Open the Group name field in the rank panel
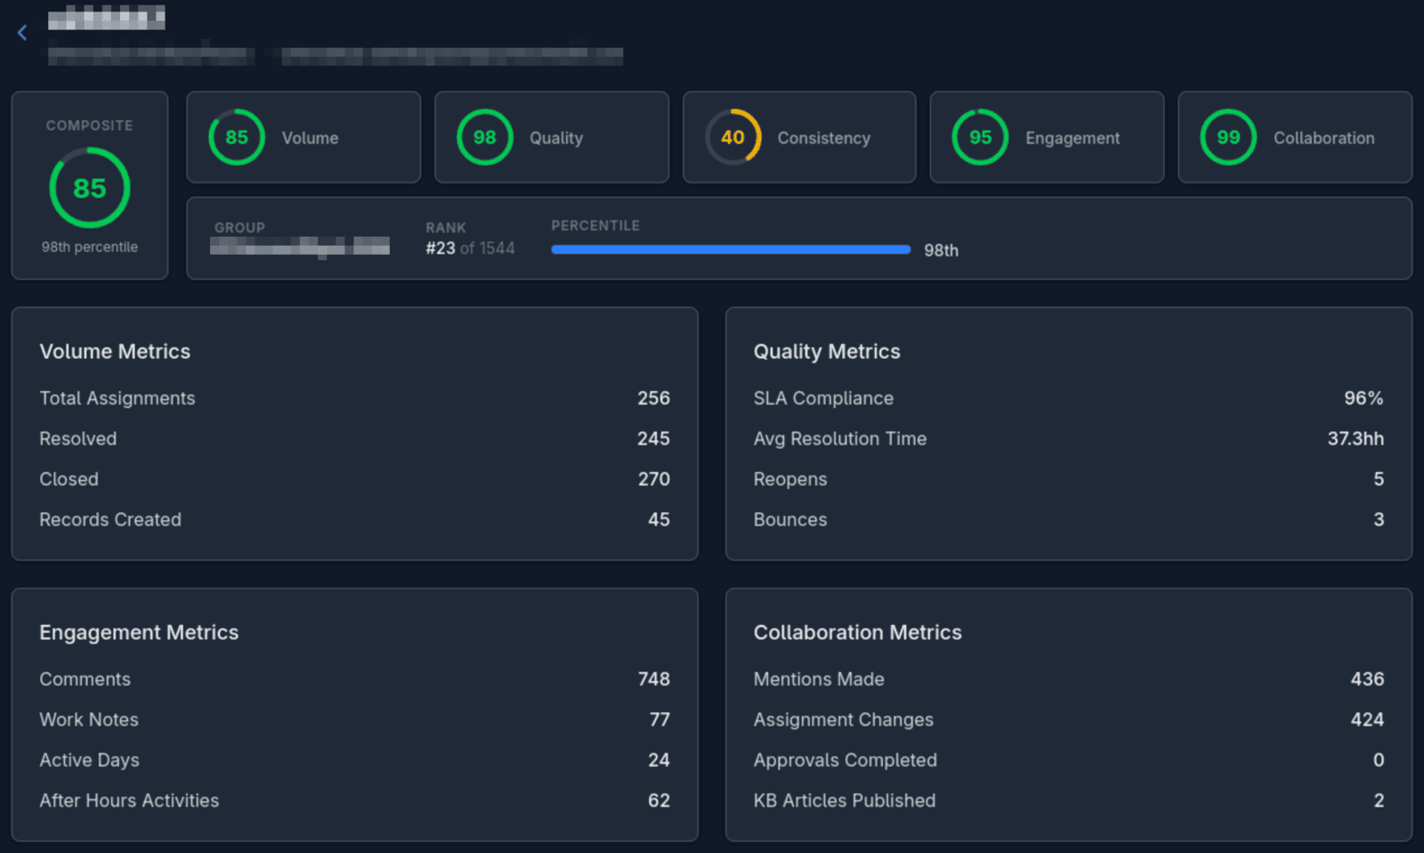This screenshot has height=853, width=1424. coord(300,246)
